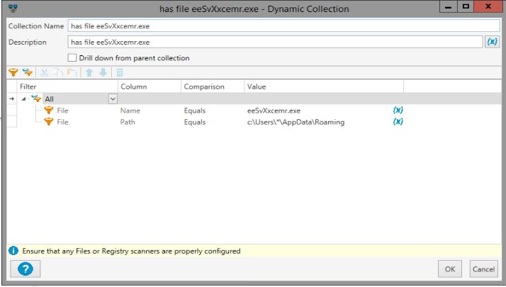
Task: Click into the Collection Name text field
Action: tap(283, 26)
